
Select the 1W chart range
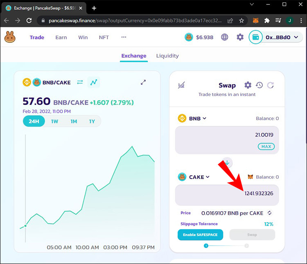pyautogui.click(x=54, y=121)
